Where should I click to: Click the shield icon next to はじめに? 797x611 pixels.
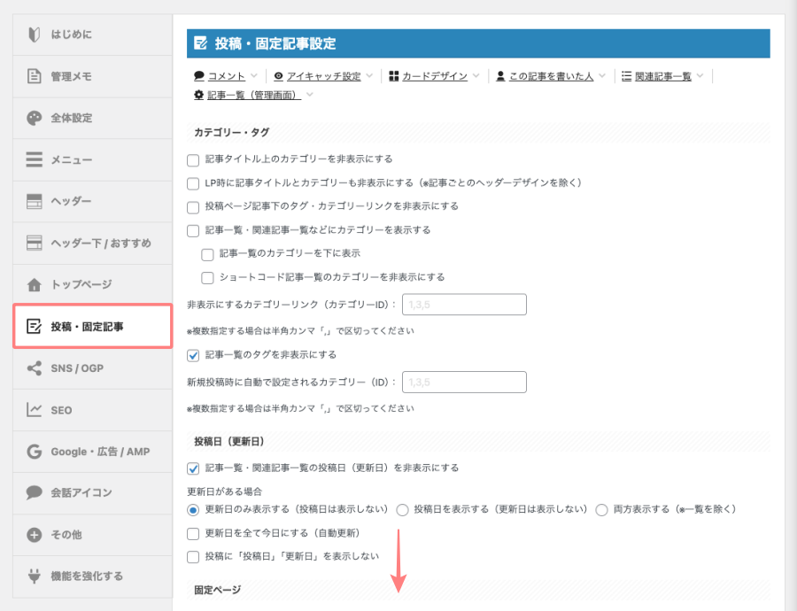click(x=34, y=35)
